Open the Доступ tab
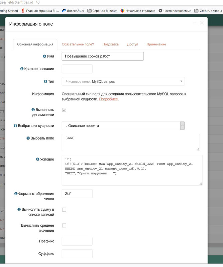The width and height of the screenshot is (223, 267). click(x=133, y=44)
